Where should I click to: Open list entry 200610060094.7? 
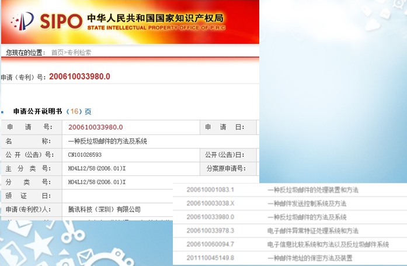210,244
